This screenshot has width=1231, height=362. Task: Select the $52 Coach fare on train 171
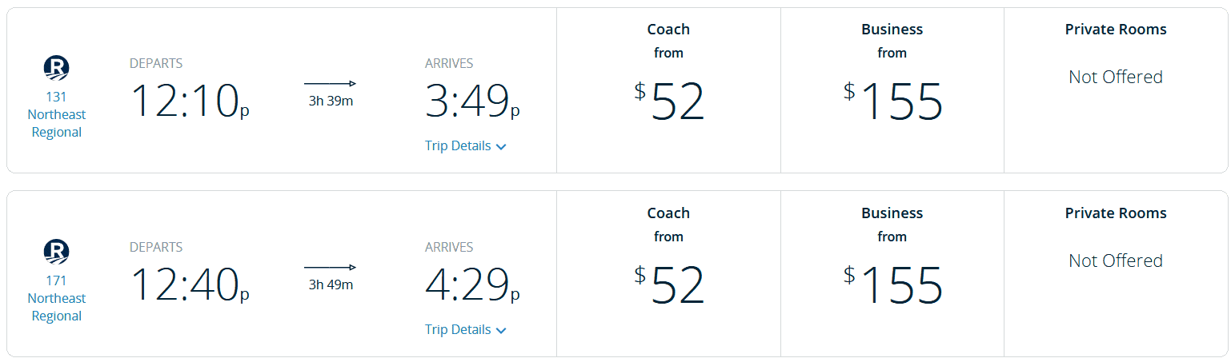click(669, 285)
